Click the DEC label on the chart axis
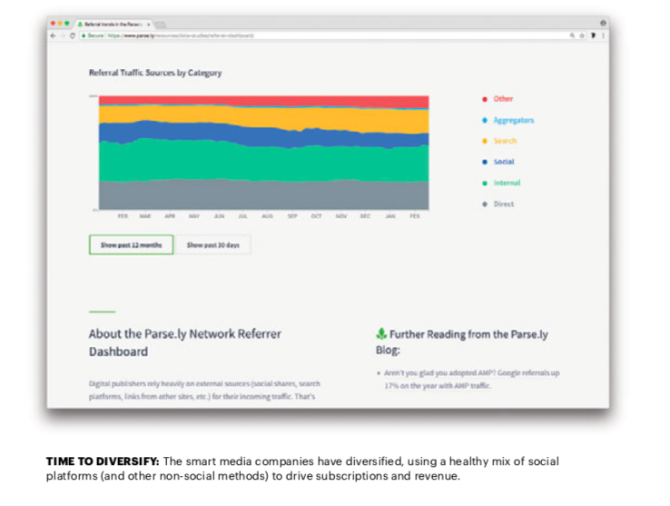Viewport: 670px width, 506px height. 365,216
